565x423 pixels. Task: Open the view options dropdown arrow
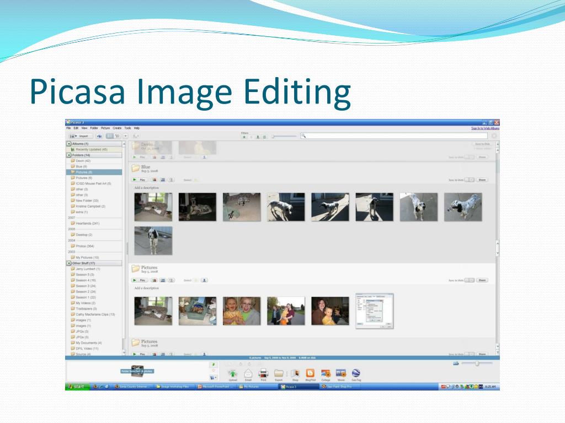coord(125,137)
